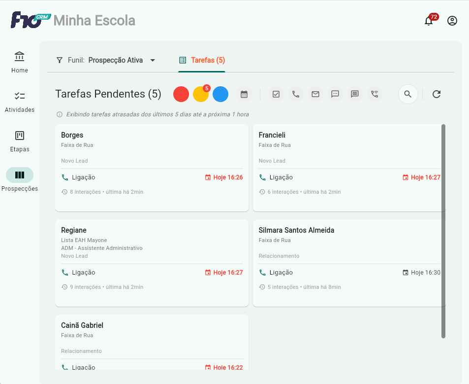Toggle the email task filter
Viewport: 469px width, 384px height.
point(315,94)
